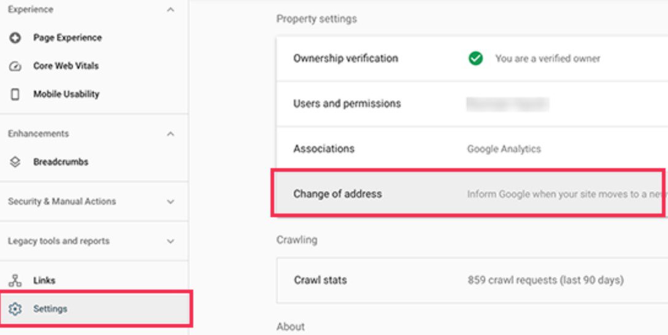Open Ownership verification setting
Screen dimensions: 668x335
pos(345,58)
